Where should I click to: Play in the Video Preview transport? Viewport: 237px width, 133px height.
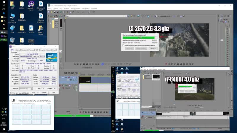tap(175, 64)
